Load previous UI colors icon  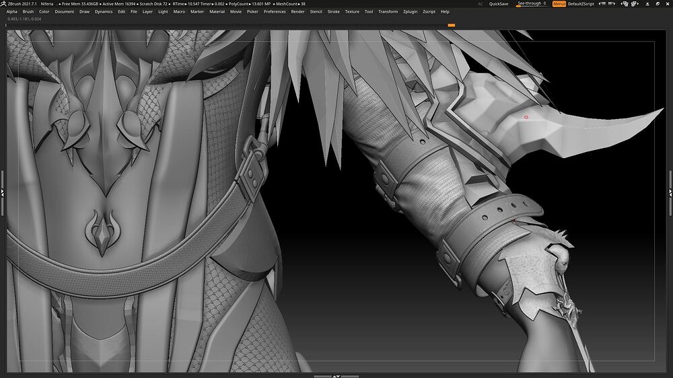tap(602, 4)
